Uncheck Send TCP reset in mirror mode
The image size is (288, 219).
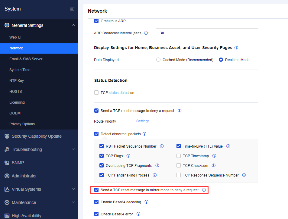[x=96, y=190]
